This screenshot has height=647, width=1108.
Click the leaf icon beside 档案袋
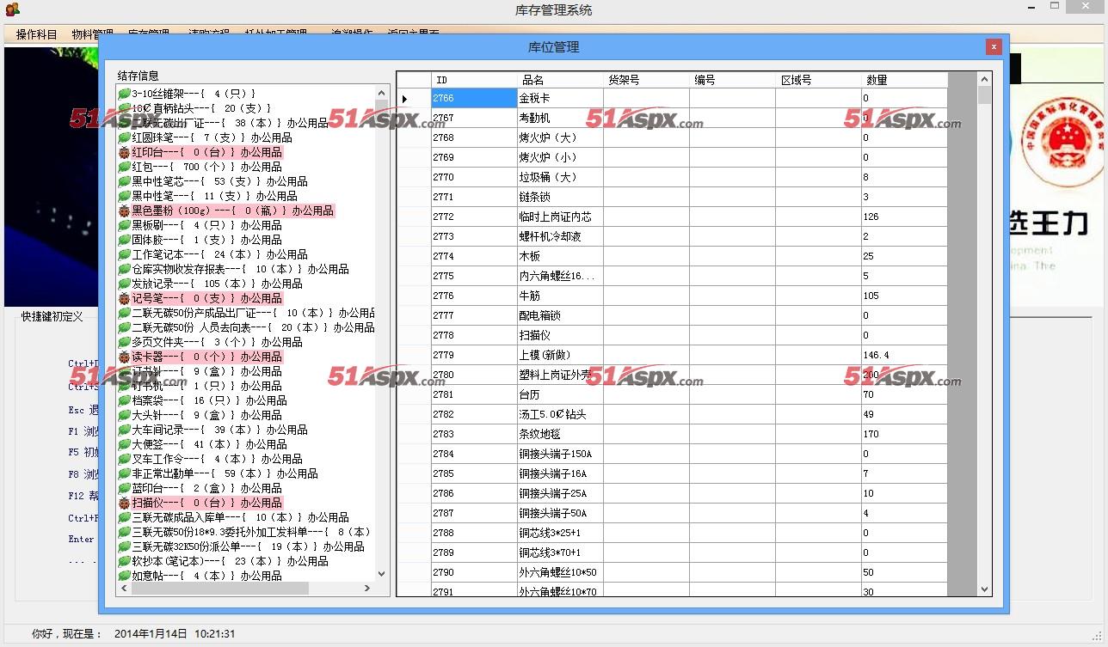coord(125,400)
